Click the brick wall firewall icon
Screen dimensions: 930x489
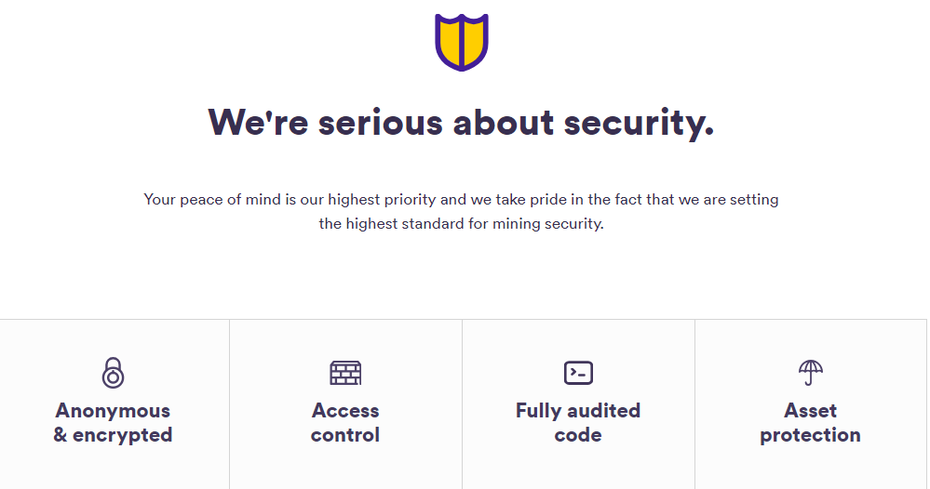tap(345, 373)
